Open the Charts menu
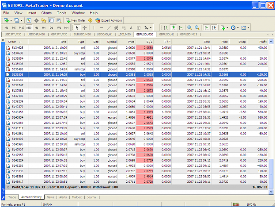 click(x=46, y=13)
